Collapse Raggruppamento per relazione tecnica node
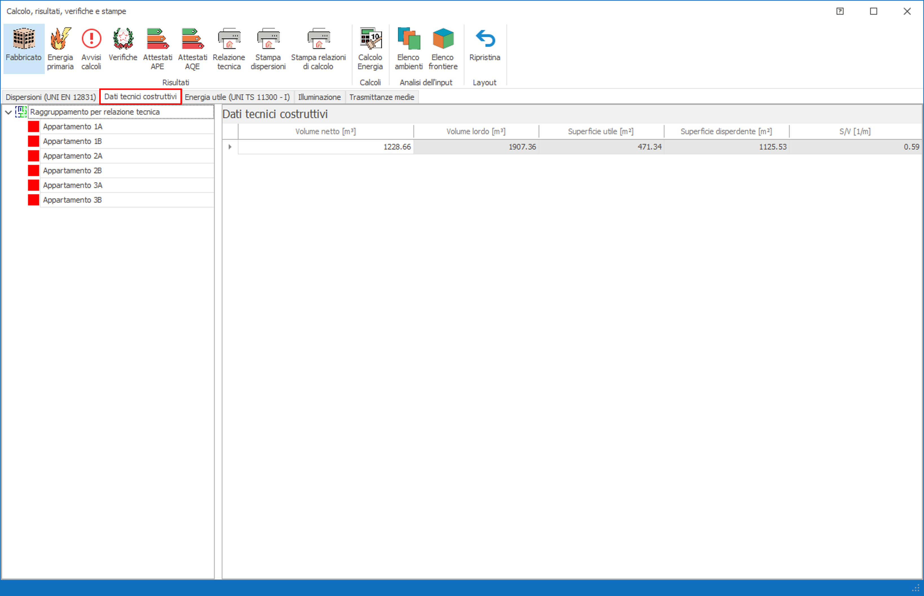924x596 pixels. (x=8, y=112)
